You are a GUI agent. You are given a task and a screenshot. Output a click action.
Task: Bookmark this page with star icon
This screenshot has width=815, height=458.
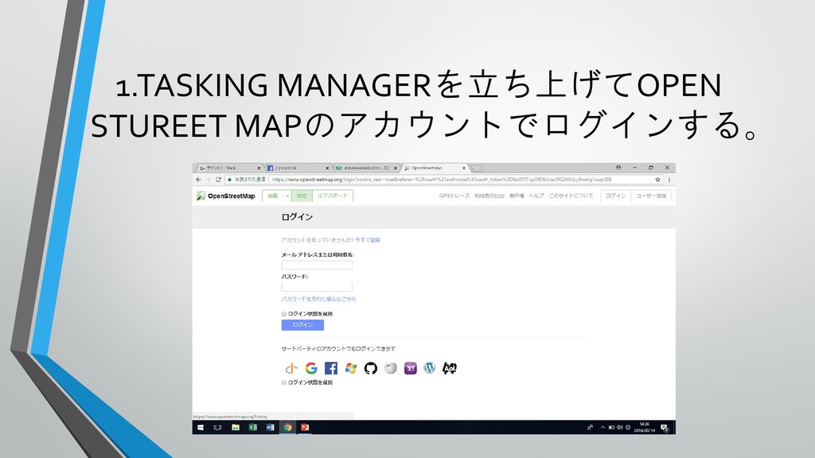(x=657, y=179)
